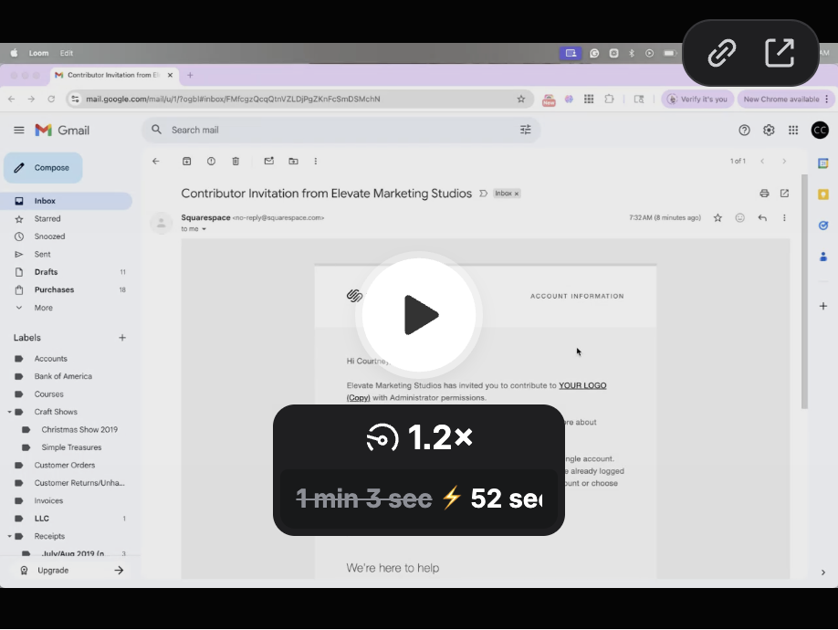Open email in new window
Screen dimensions: 838x630
784,194
